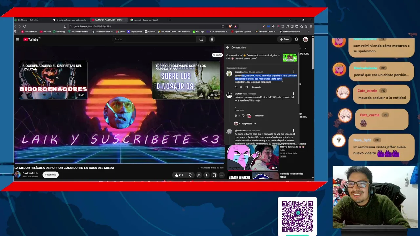
Task: Click the browser address bar URL
Action: (x=93, y=26)
